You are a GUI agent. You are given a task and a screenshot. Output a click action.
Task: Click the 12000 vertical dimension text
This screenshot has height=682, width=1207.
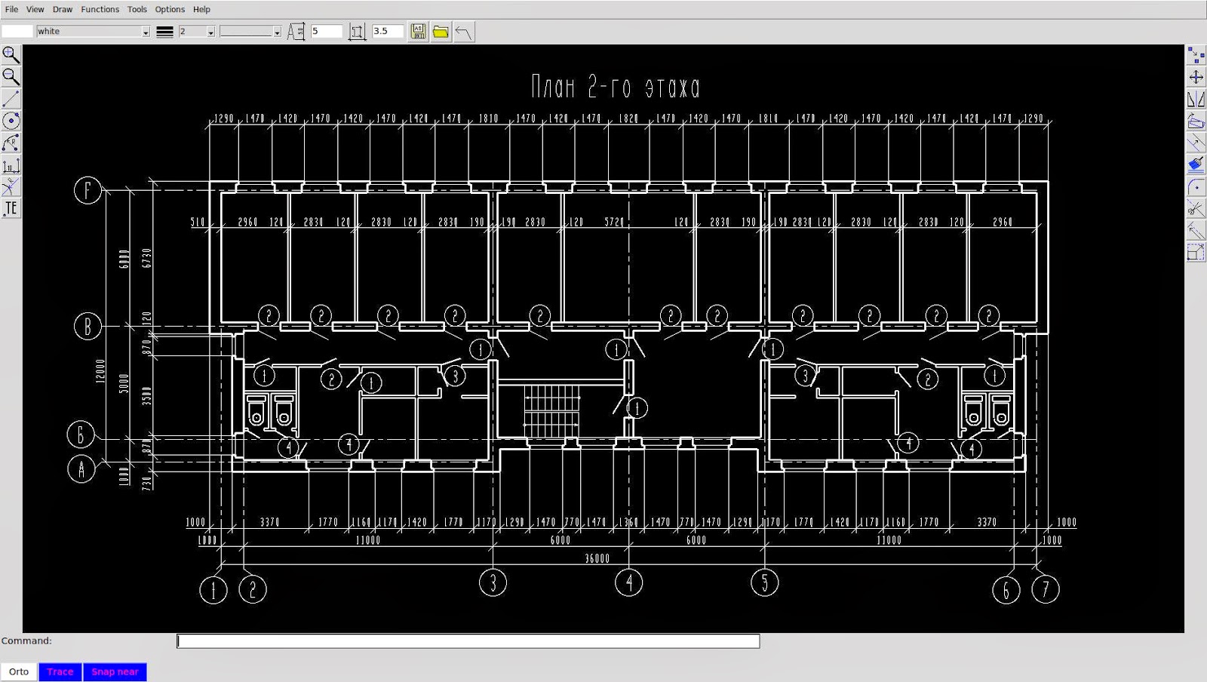pos(100,371)
